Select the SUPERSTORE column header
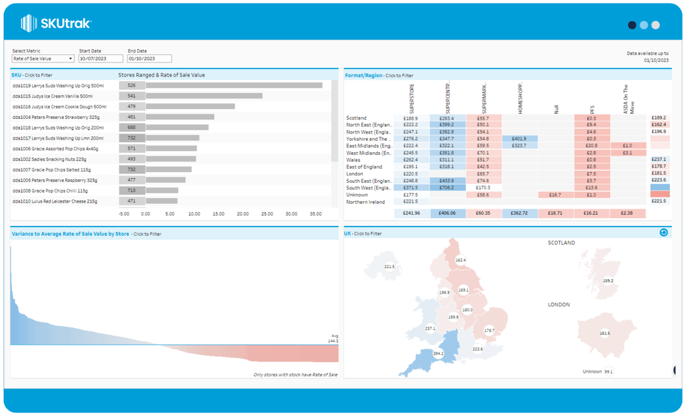This screenshot has height=416, width=686. [411, 100]
